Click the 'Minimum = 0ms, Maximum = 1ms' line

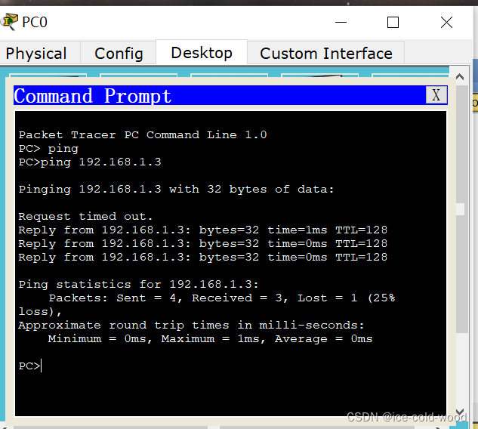210,339
